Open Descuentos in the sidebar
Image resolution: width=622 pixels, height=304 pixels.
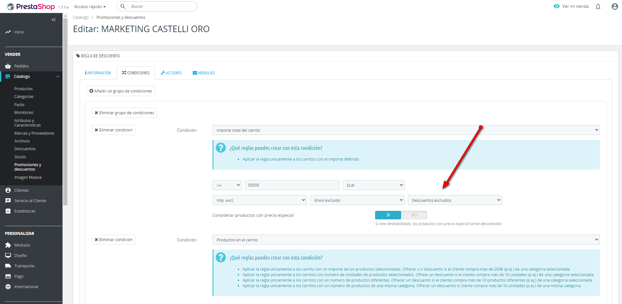point(25,149)
